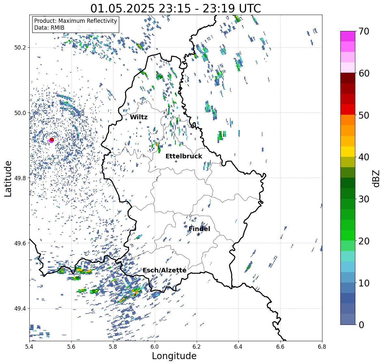
Task: Click the dark red colorbar segment below 60
Action: tap(348, 78)
